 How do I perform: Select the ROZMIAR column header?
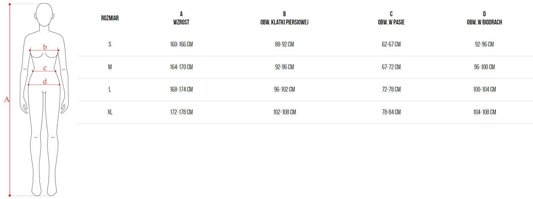pyautogui.click(x=110, y=18)
